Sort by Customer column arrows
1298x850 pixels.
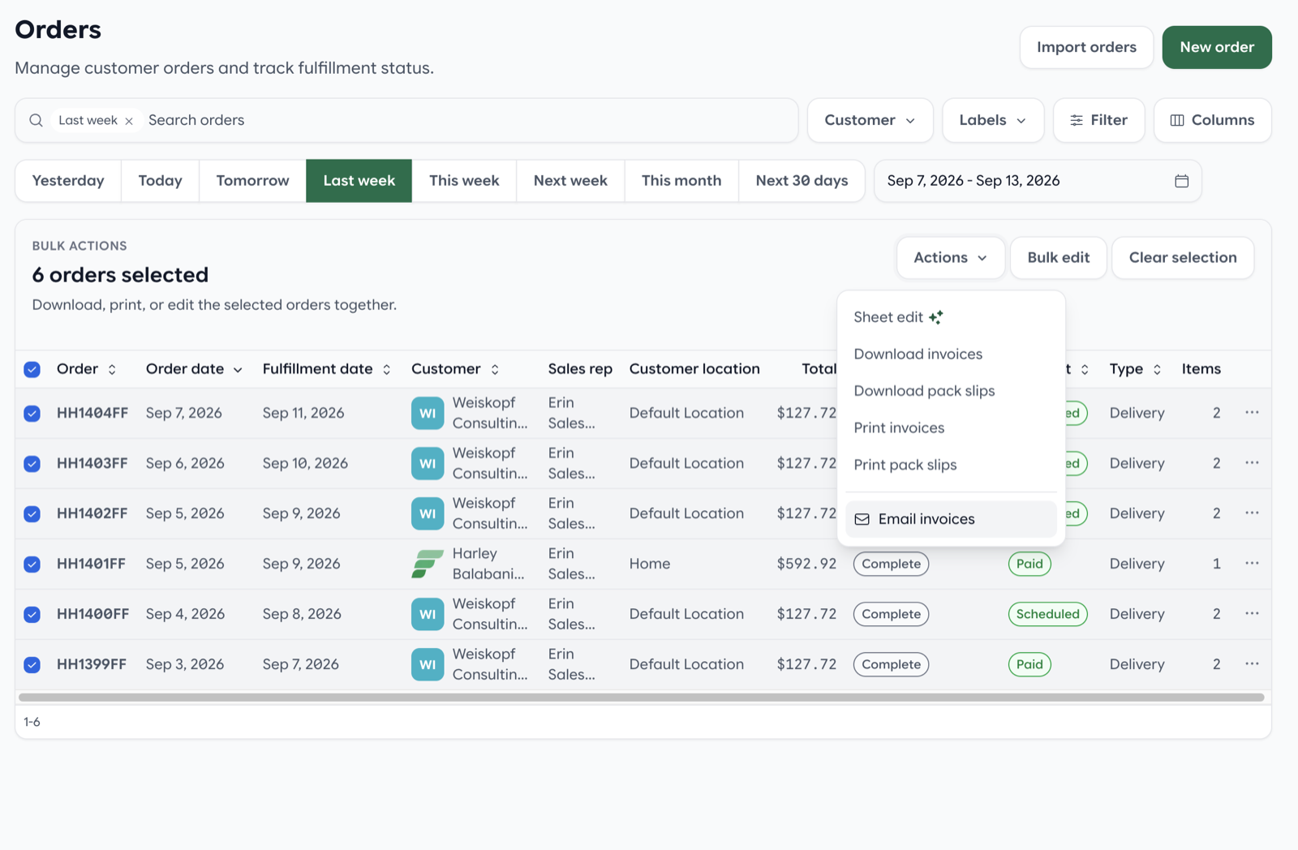coord(495,369)
